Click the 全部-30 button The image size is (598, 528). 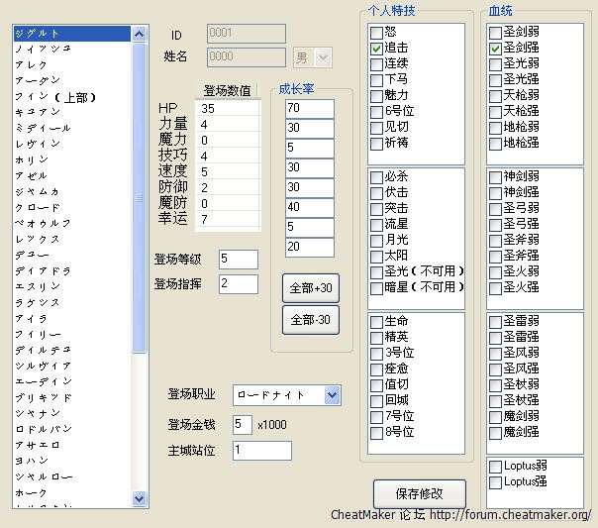coord(311,320)
